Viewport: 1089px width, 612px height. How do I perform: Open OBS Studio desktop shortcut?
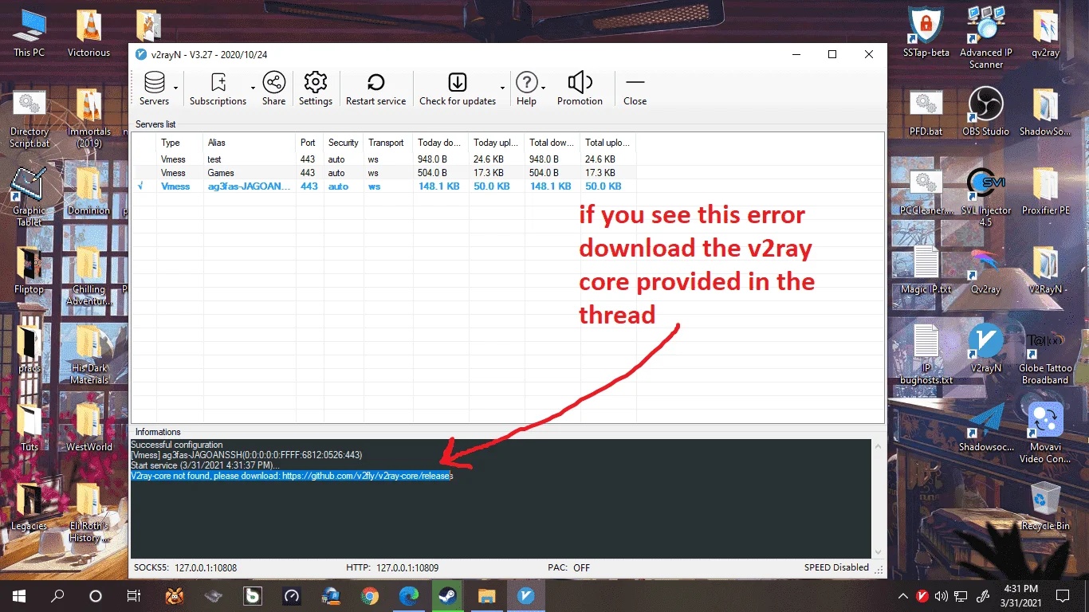(986, 112)
